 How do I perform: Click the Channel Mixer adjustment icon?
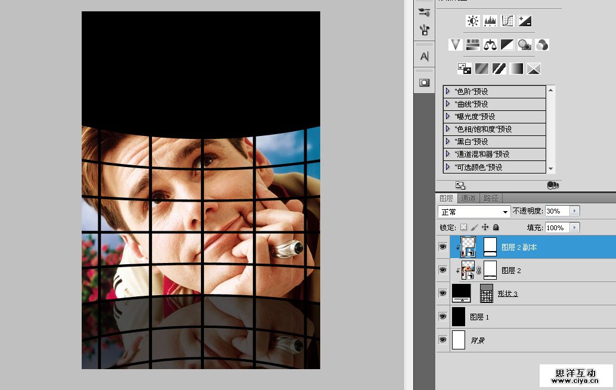[x=542, y=45]
